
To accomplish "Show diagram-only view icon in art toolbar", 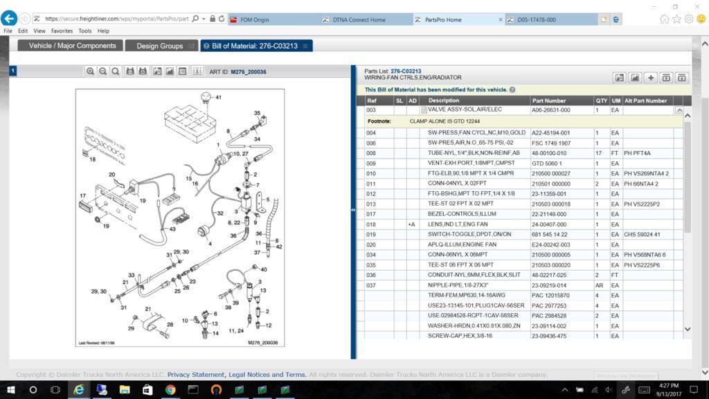I will click(170, 71).
